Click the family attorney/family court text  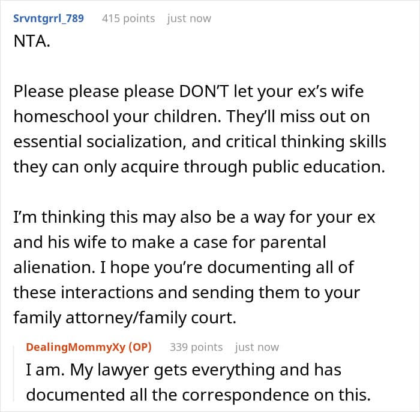coord(125,318)
